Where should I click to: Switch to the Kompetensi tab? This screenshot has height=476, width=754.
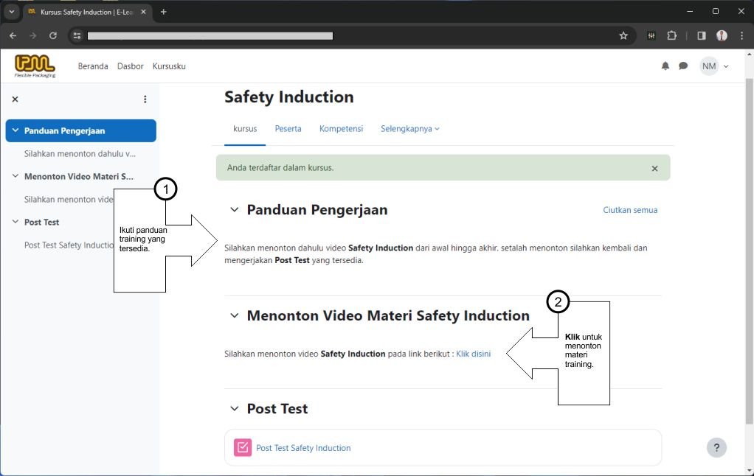pyautogui.click(x=341, y=129)
